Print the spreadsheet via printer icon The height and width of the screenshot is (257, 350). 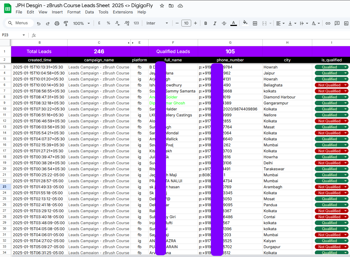[x=57, y=23]
